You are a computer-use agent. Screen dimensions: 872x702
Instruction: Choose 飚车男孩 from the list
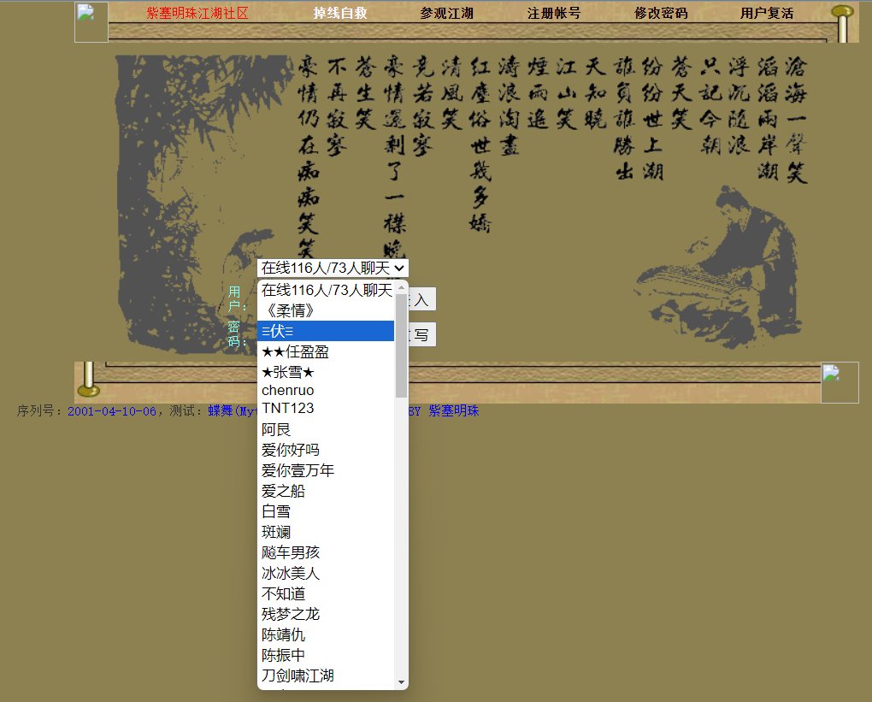tap(326, 552)
